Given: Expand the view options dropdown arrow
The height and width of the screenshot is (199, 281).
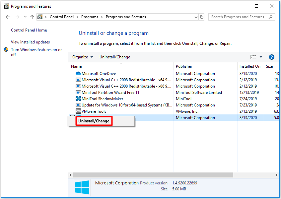Looking at the screenshot, I should pyautogui.click(x=261, y=57).
